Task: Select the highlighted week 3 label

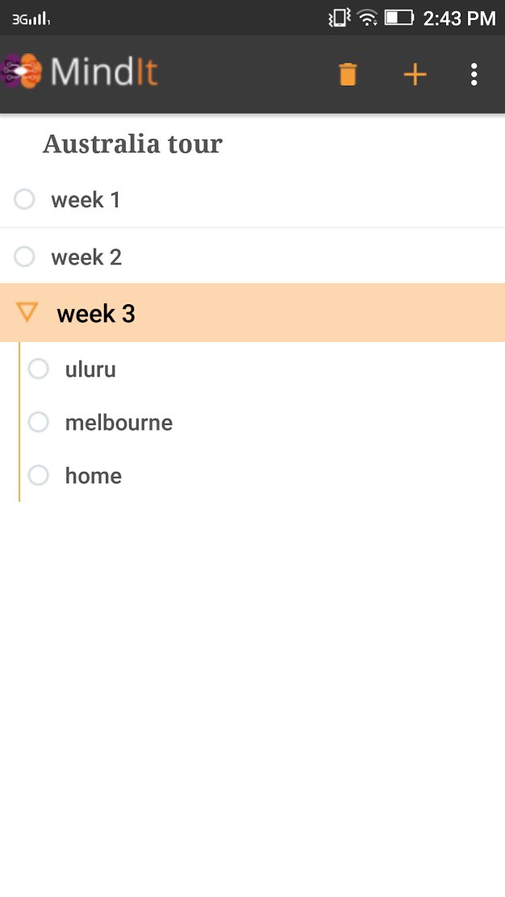Action: click(96, 314)
